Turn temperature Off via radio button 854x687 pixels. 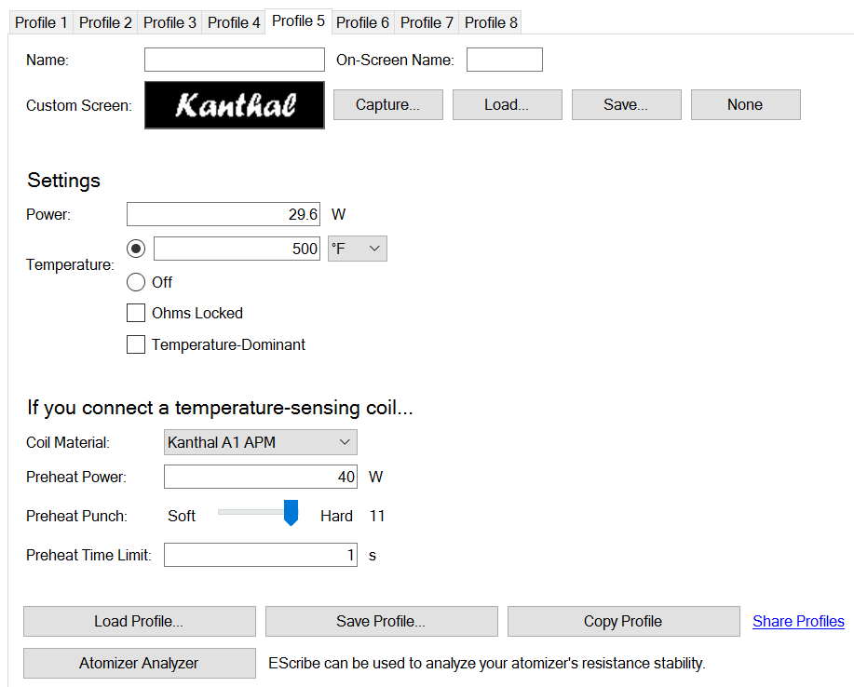pyautogui.click(x=136, y=282)
